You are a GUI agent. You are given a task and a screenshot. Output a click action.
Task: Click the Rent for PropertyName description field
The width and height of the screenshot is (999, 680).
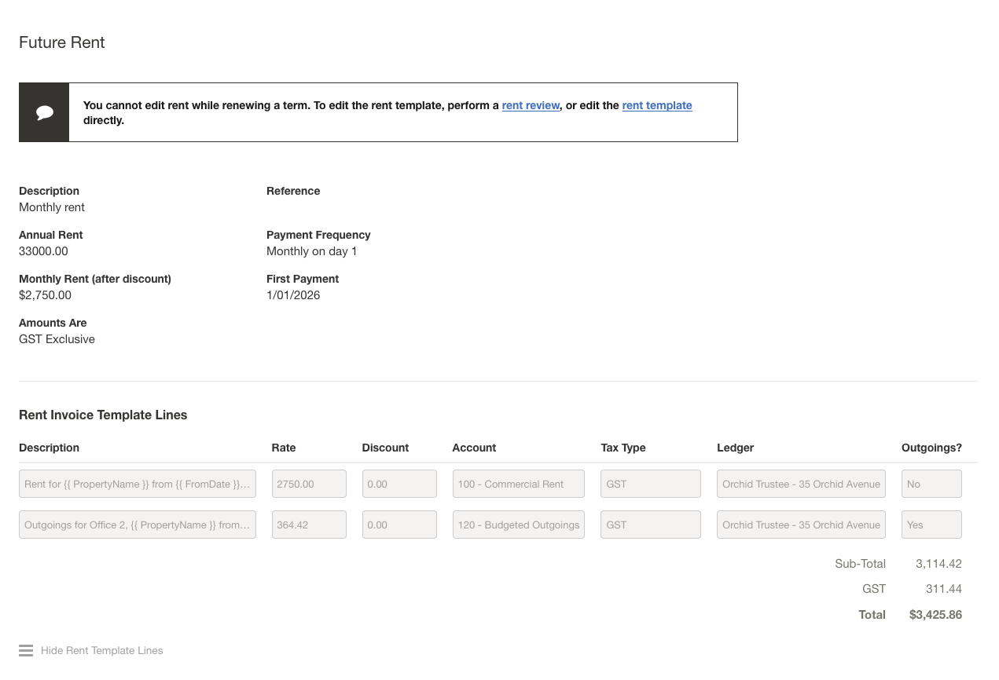137,484
